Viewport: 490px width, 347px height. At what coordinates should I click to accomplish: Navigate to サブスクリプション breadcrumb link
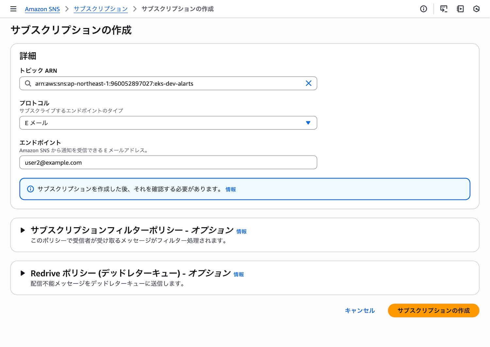(x=101, y=9)
